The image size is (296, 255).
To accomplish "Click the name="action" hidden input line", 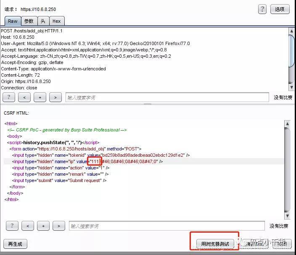I will [61, 168].
